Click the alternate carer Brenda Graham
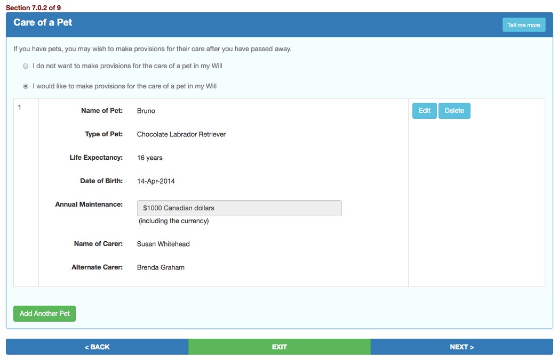The width and height of the screenshot is (558, 360). point(161,268)
